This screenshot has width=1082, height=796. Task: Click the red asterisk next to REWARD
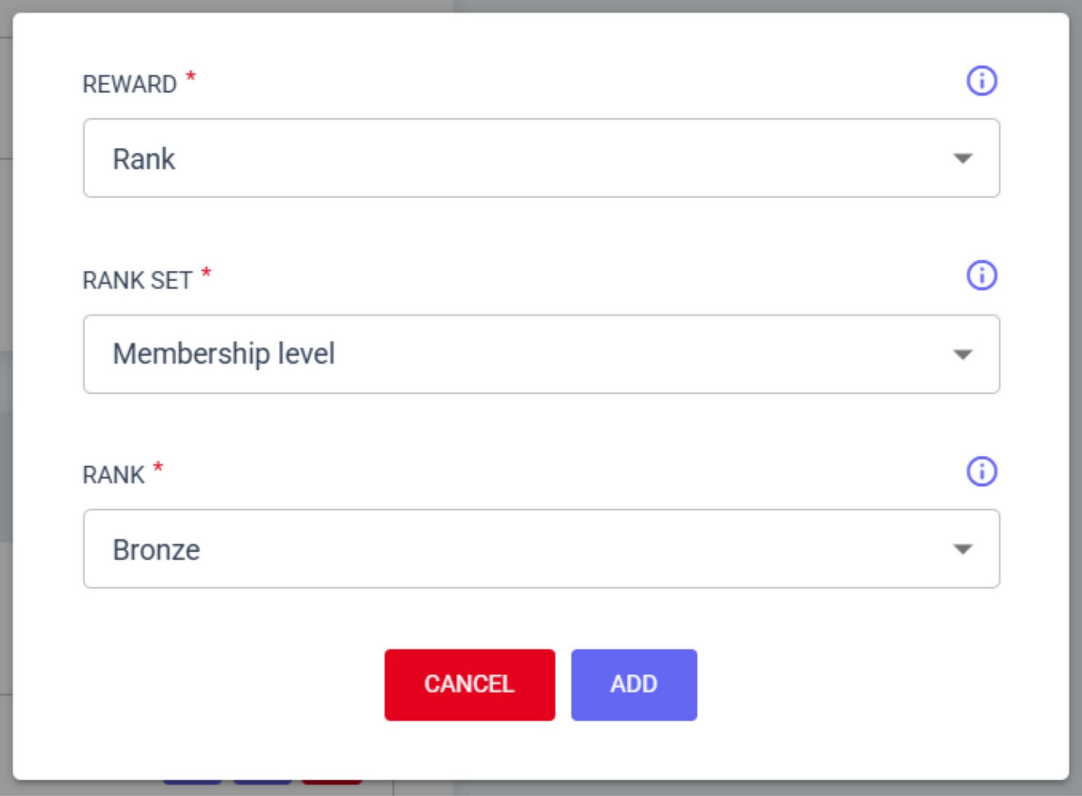pyautogui.click(x=191, y=76)
